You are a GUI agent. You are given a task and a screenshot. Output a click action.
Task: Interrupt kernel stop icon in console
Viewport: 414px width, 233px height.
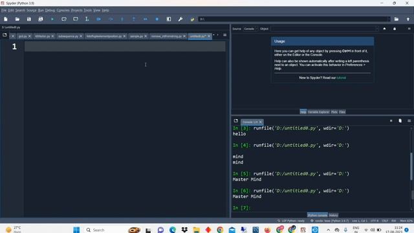tap(391, 121)
